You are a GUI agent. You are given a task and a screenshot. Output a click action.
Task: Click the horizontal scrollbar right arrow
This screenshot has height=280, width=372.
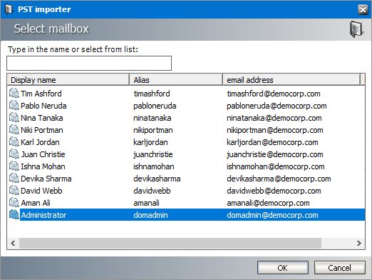point(358,243)
